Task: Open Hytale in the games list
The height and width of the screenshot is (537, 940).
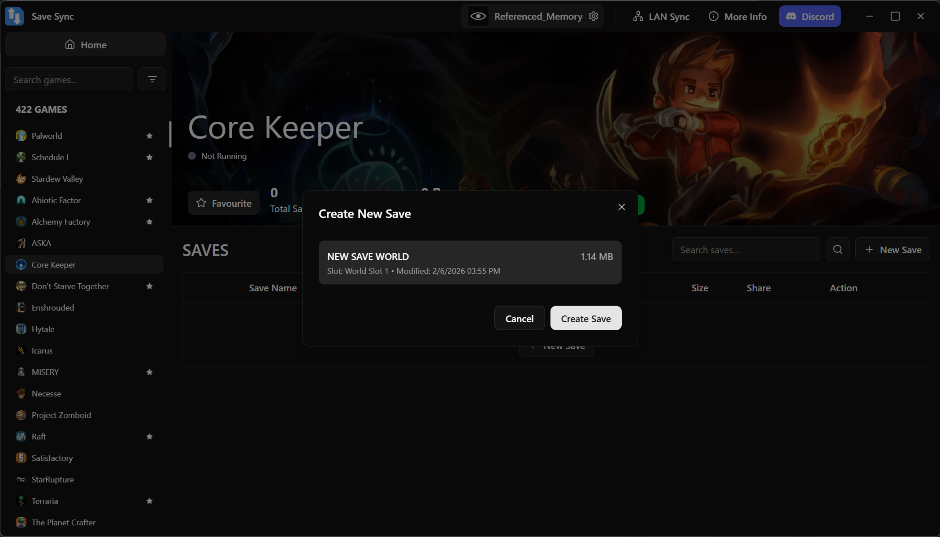Action: [x=84, y=329]
